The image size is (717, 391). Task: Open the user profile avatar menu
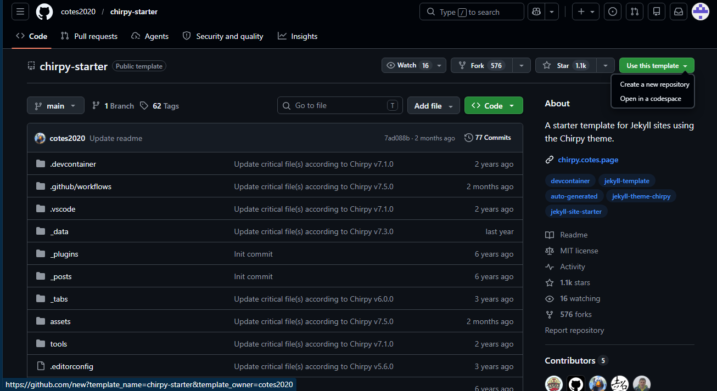(x=701, y=12)
